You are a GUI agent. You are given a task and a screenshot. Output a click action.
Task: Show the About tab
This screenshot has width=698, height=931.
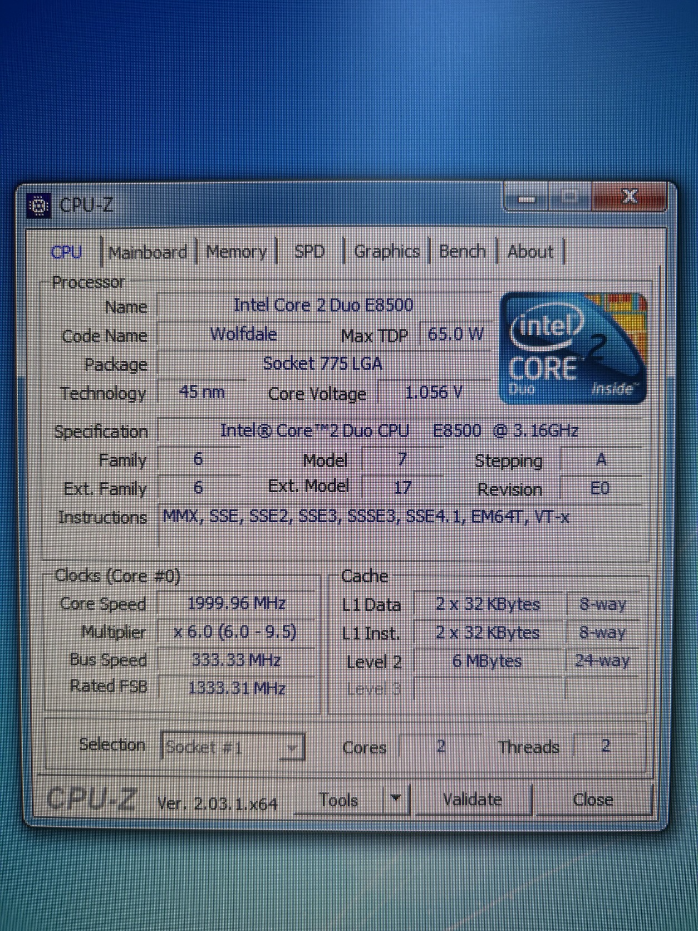530,252
